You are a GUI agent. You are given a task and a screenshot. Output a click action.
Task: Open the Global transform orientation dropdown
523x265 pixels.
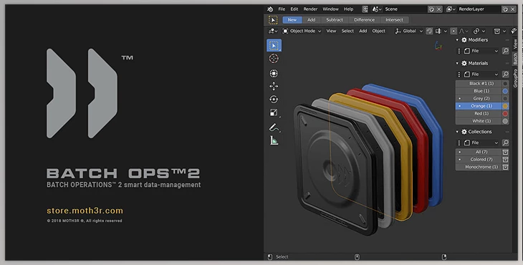click(409, 31)
